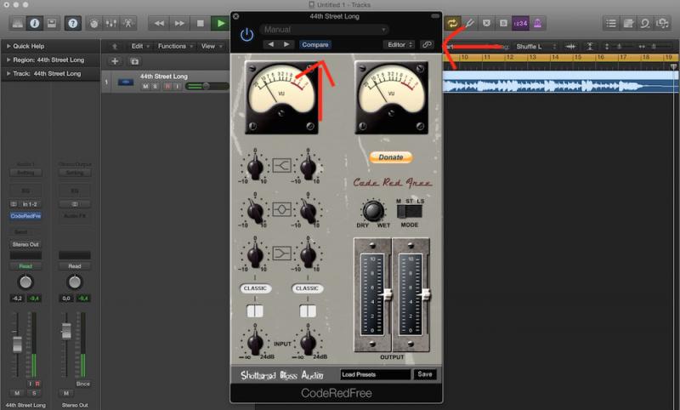This screenshot has width=680, height=410.
Task: Toggle the Cycle mode button
Action: [x=452, y=23]
